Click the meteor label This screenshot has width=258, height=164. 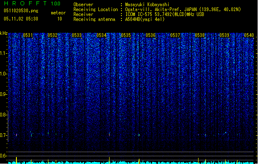click(x=58, y=13)
